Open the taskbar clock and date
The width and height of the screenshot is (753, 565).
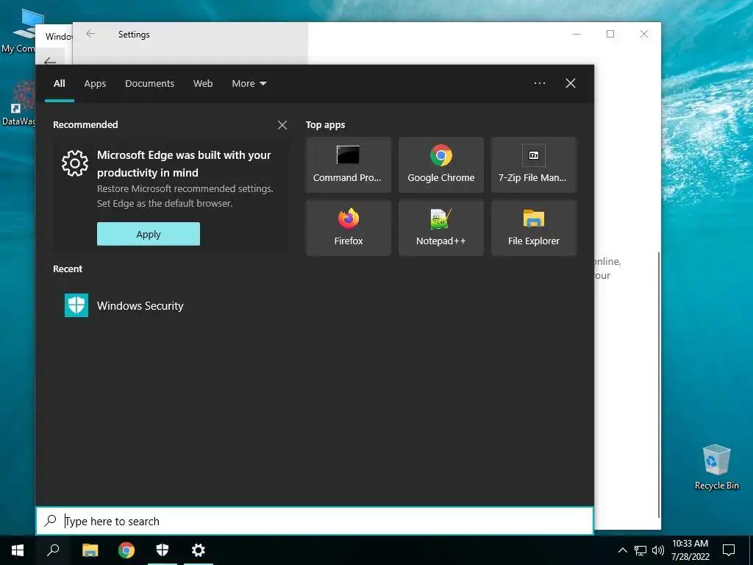pos(690,550)
